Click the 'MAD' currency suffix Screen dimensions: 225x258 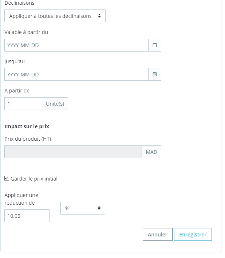pyautogui.click(x=151, y=152)
